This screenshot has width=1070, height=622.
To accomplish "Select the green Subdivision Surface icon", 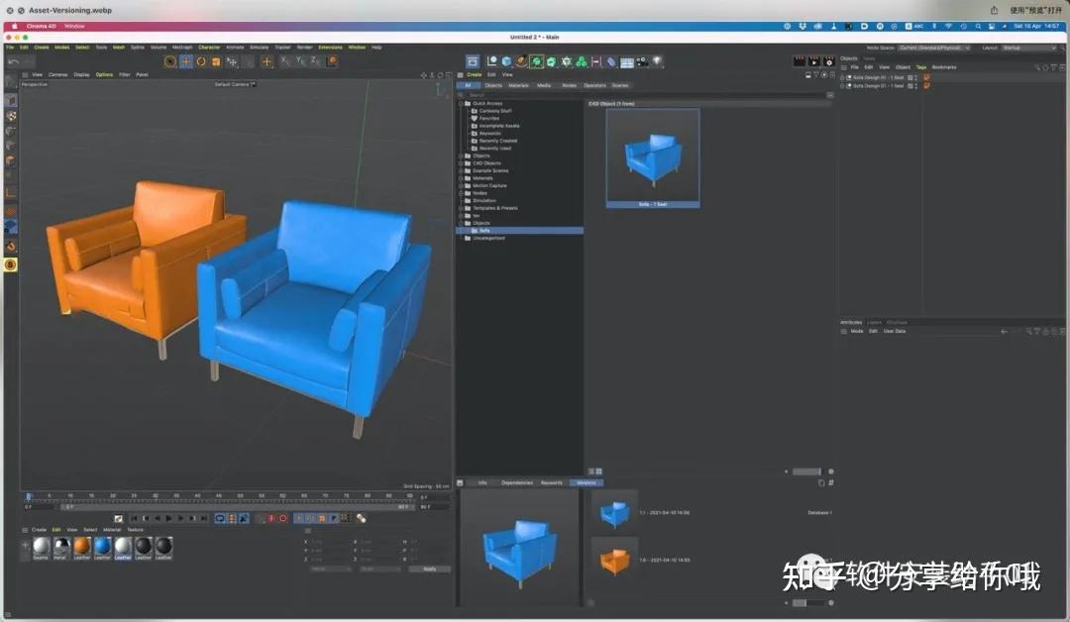I will (537, 61).
